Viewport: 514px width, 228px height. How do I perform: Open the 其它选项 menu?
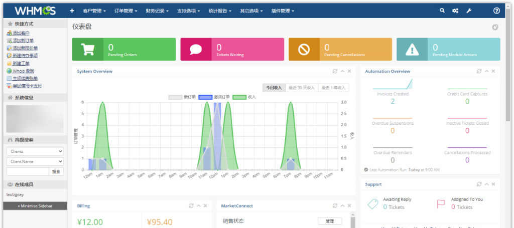point(251,11)
